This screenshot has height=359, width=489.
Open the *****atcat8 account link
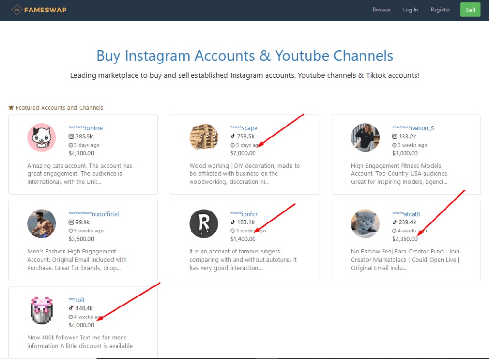point(406,214)
